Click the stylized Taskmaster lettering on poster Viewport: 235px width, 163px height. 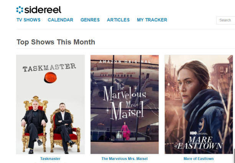coord(49,67)
